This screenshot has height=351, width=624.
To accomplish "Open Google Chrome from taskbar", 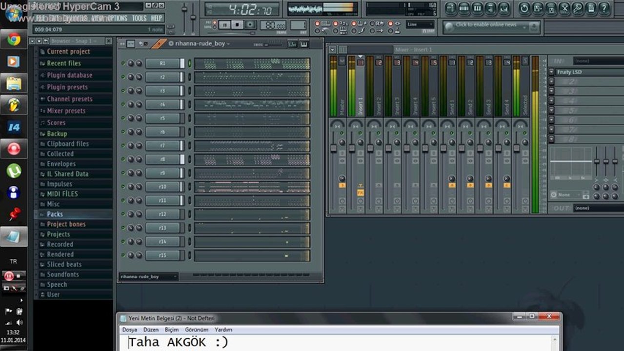I will click(14, 40).
